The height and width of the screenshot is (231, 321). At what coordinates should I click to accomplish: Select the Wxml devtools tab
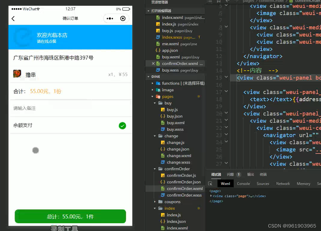click(x=225, y=184)
